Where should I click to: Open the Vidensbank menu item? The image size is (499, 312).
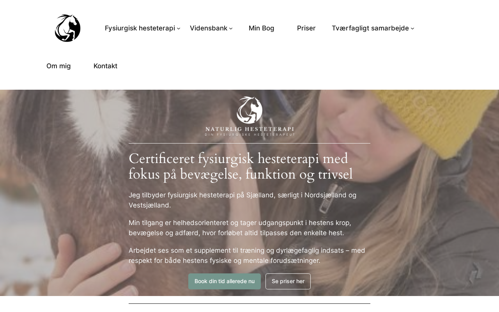(209, 28)
